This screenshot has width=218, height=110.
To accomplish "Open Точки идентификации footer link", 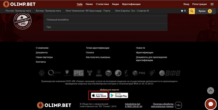I will [x=98, y=48].
